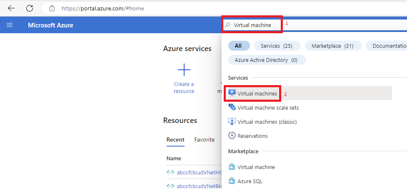Click the Marketplace section label in results
The image size is (407, 191).
pyautogui.click(x=243, y=151)
